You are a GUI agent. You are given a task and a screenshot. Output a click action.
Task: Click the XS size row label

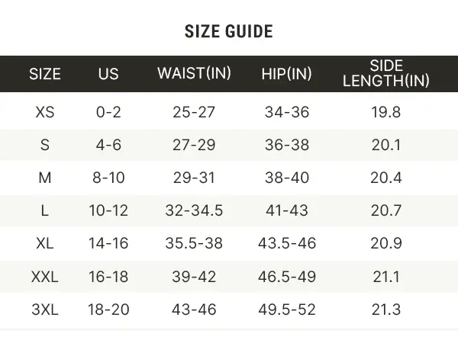(x=45, y=113)
